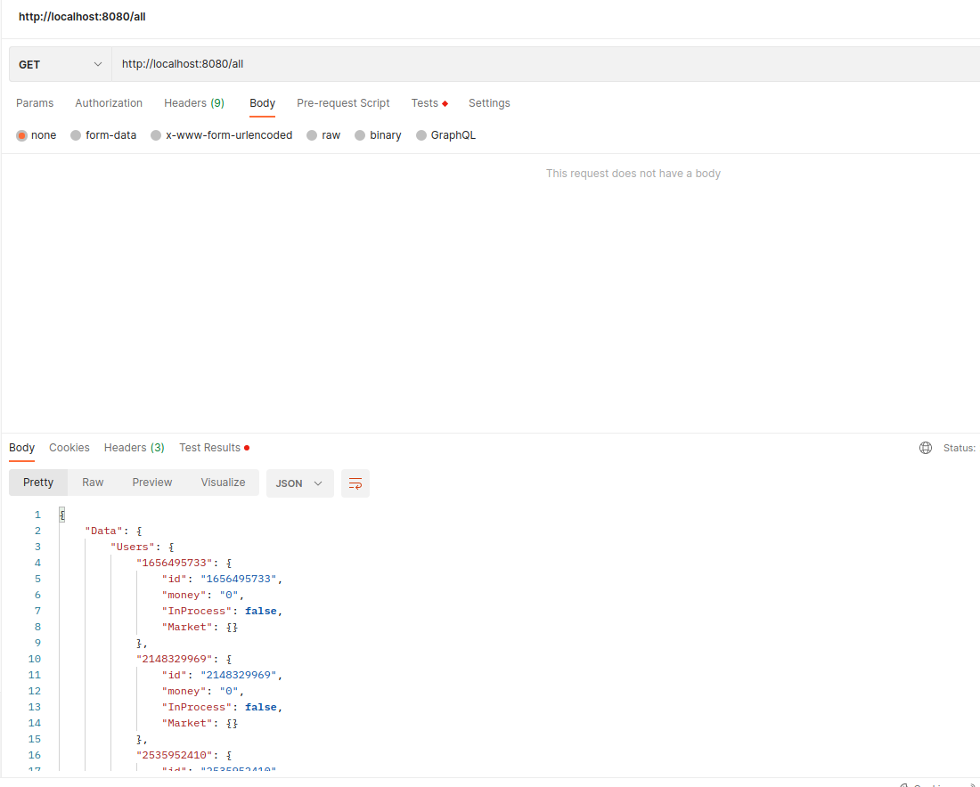Open the Cookies response tab
Screen dimensions: 980x787
pos(69,448)
